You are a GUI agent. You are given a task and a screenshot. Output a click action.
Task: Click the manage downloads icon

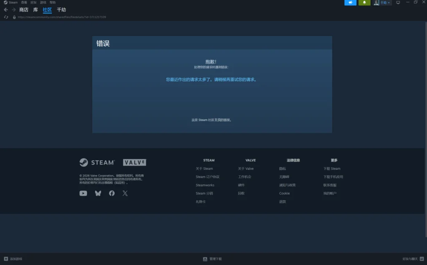(x=205, y=259)
